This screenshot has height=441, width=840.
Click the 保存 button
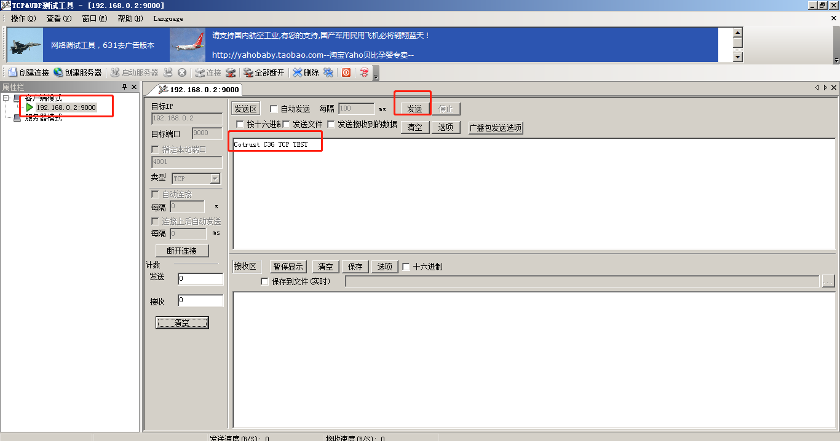click(355, 267)
